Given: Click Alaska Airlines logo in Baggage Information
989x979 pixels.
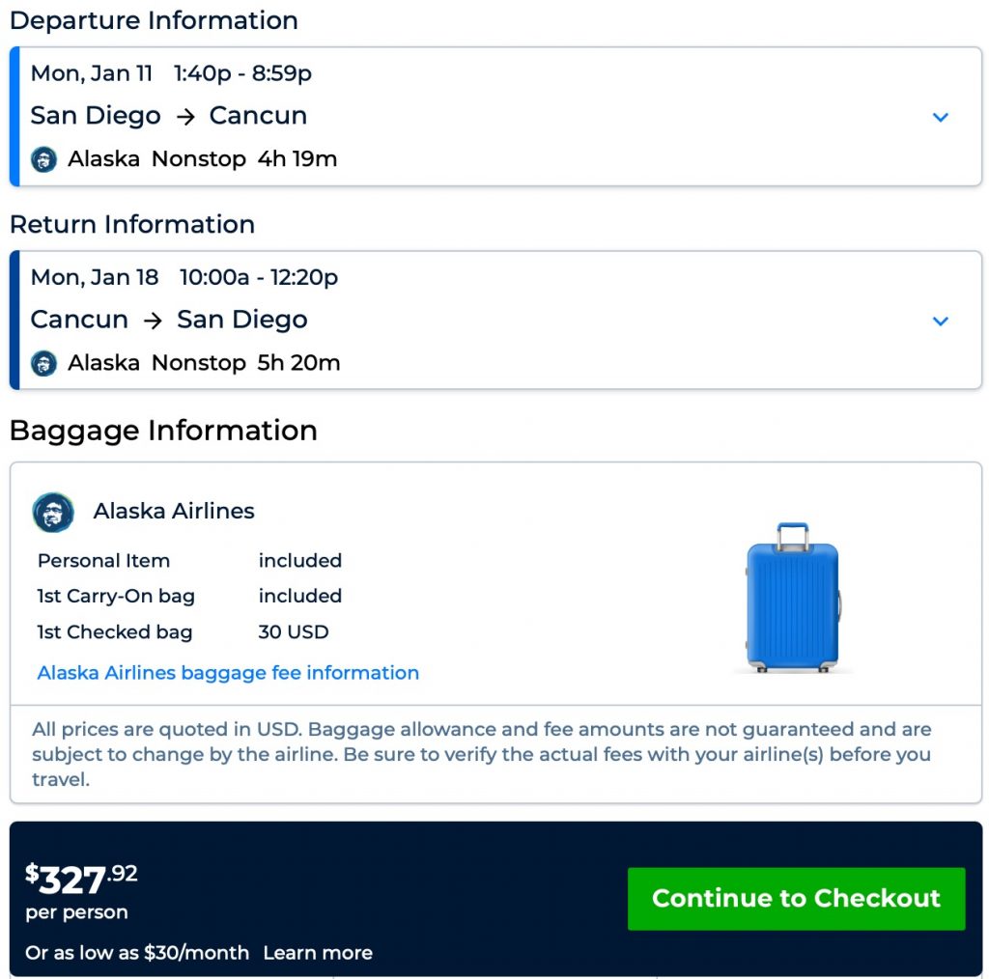Looking at the screenshot, I should [53, 512].
